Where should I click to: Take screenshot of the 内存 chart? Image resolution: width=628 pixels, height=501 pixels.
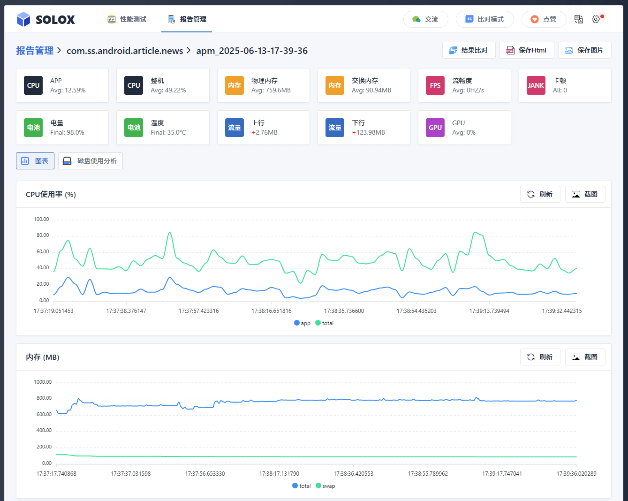tap(585, 357)
